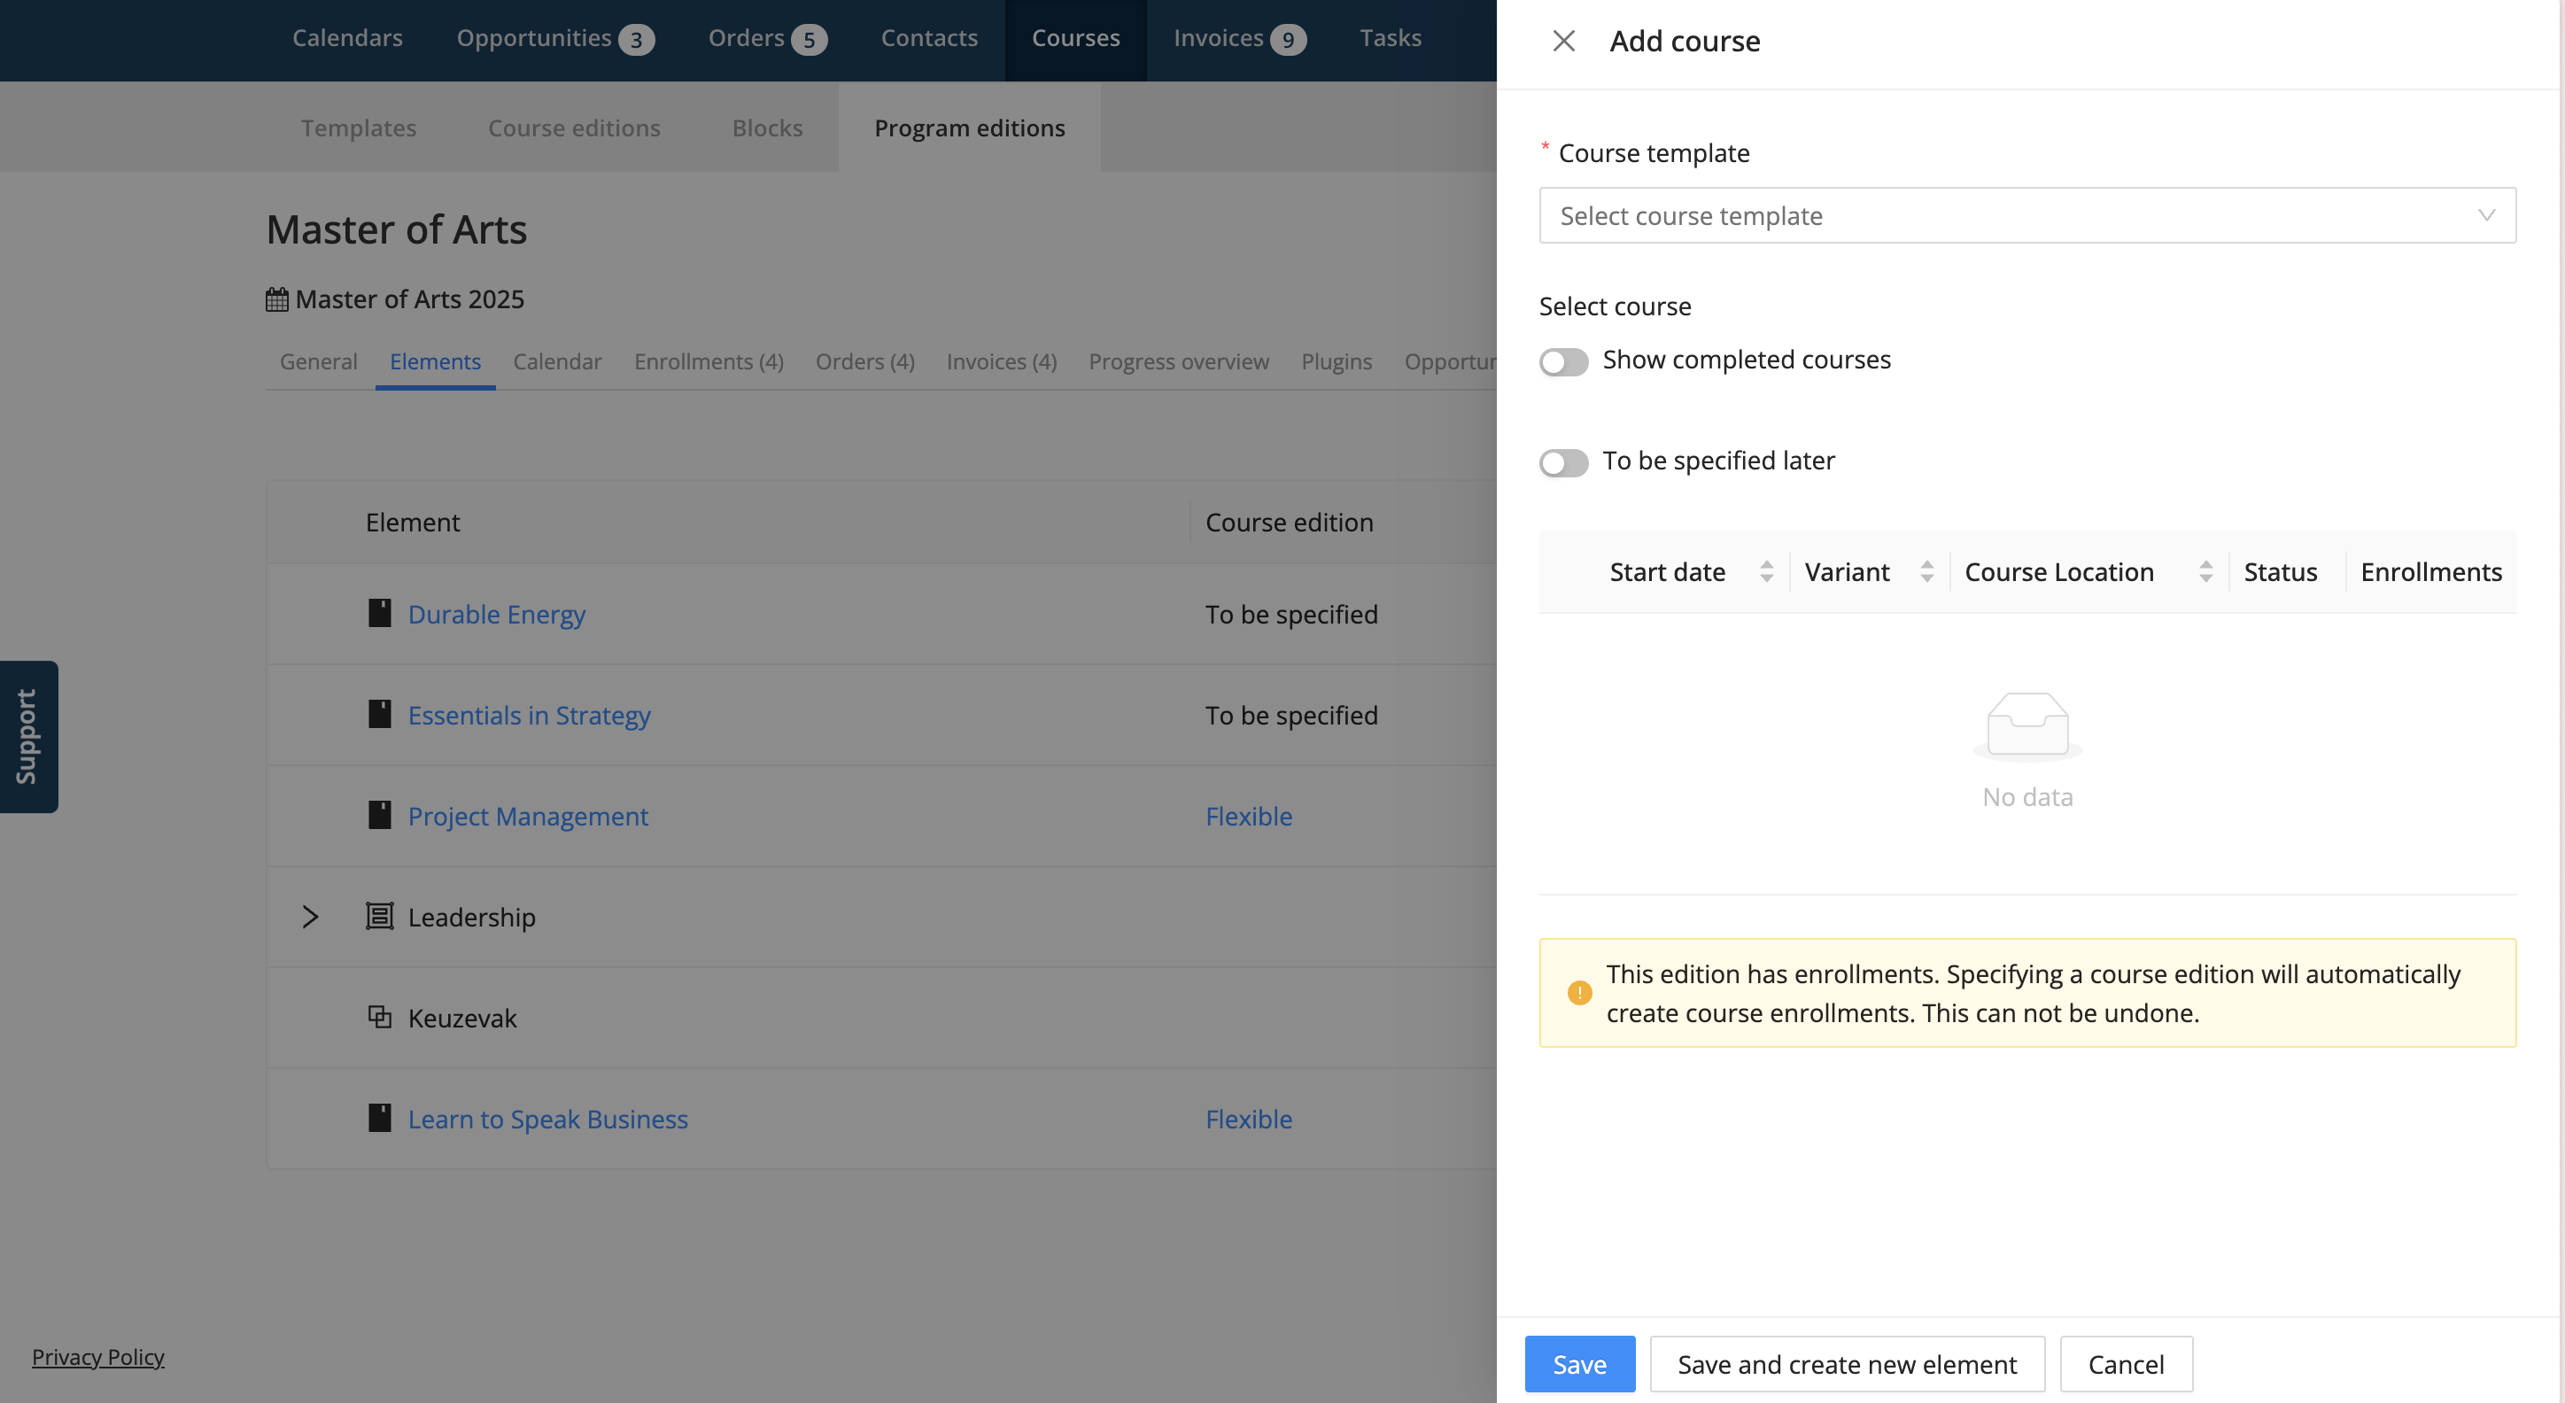Close the Add course panel
The width and height of the screenshot is (2565, 1403).
click(1563, 41)
